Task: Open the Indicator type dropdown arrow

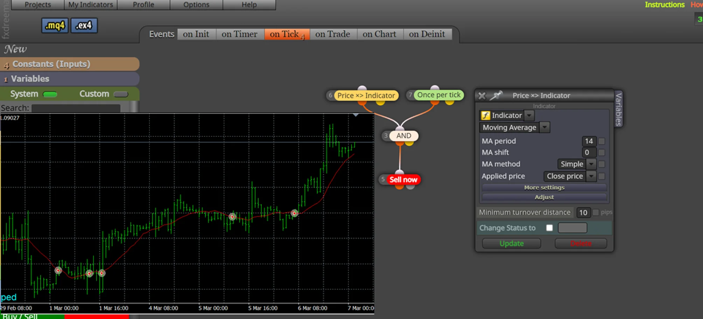Action: [529, 115]
